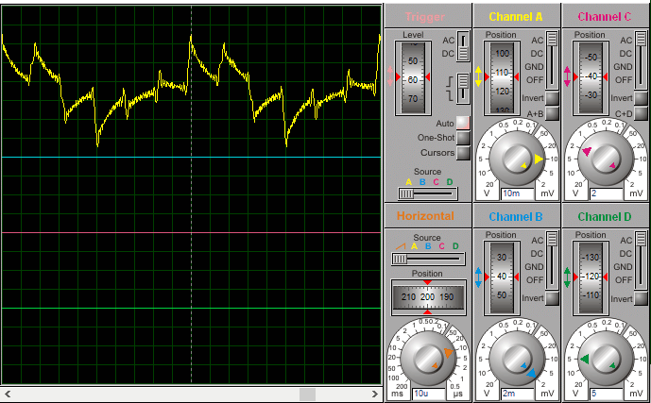The height and width of the screenshot is (403, 651).
Task: Click the Trigger Source selector slider
Action: (426, 193)
